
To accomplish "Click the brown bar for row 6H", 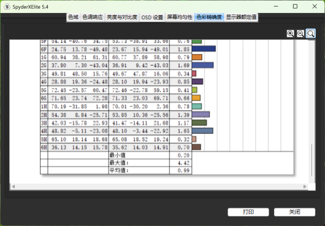I will tap(196, 147).
